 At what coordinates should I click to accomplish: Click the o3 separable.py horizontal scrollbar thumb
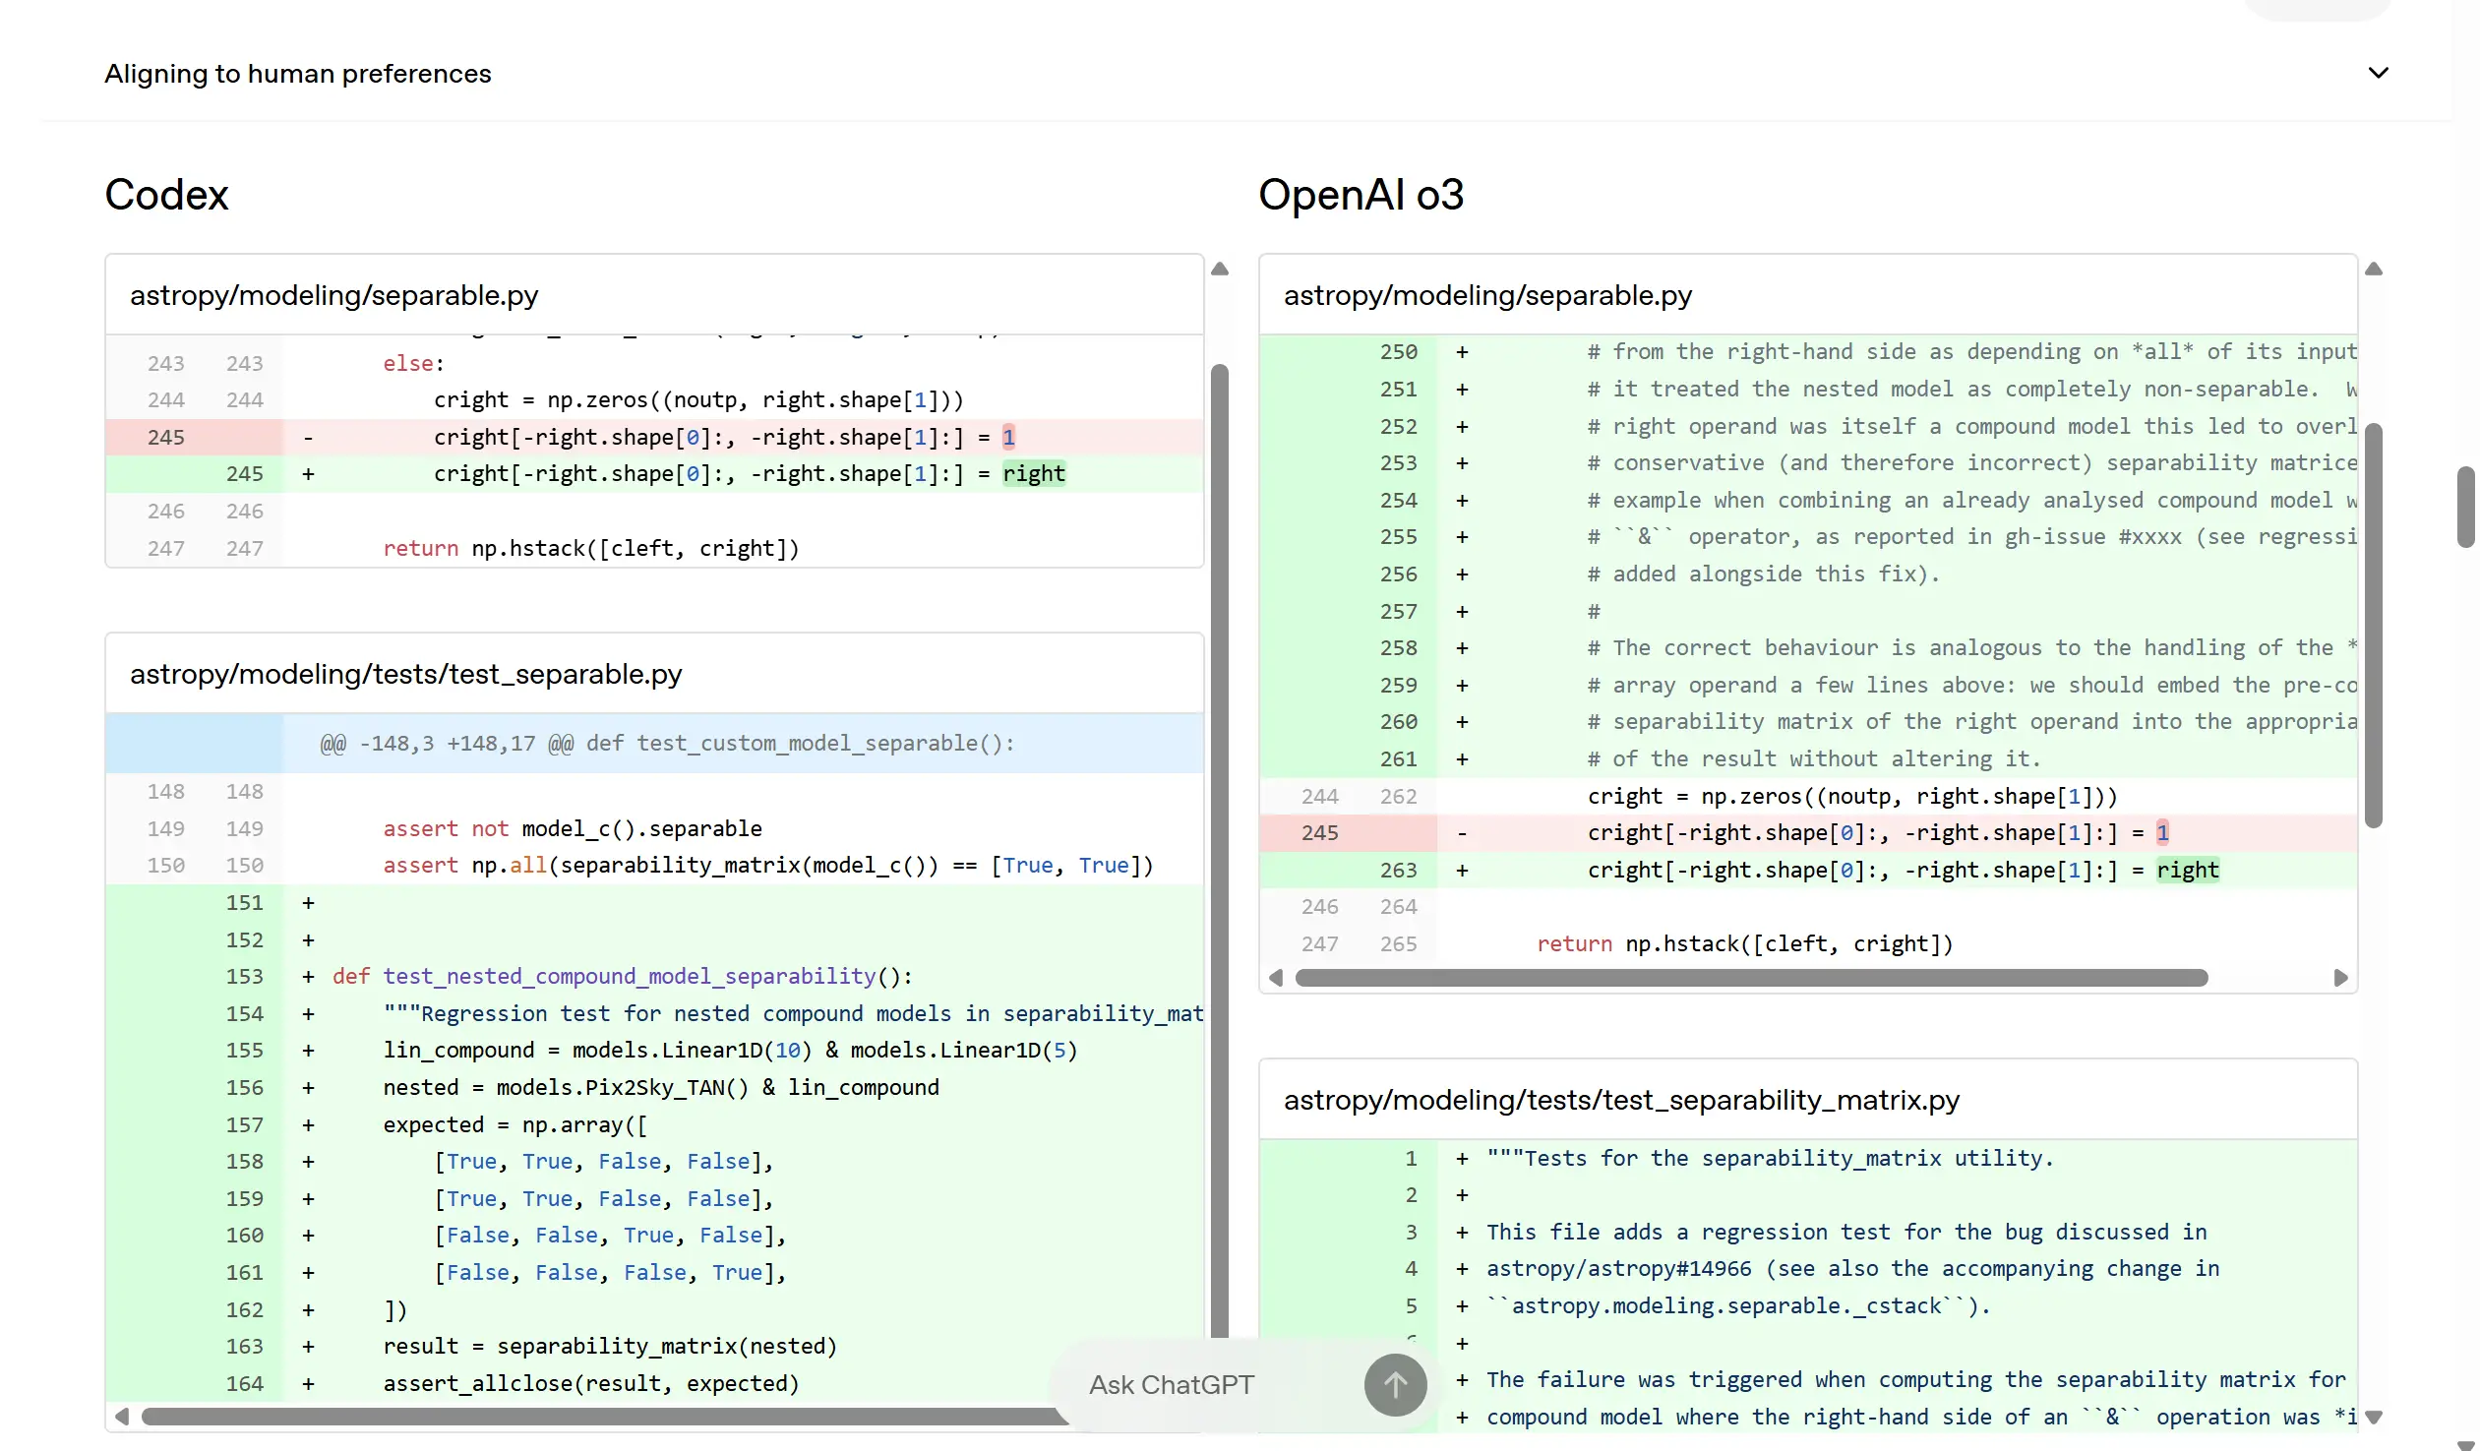[x=1752, y=978]
